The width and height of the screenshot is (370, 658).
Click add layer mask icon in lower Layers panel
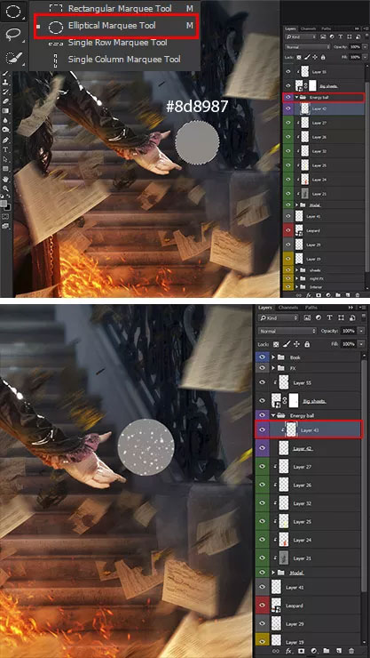pyautogui.click(x=301, y=651)
